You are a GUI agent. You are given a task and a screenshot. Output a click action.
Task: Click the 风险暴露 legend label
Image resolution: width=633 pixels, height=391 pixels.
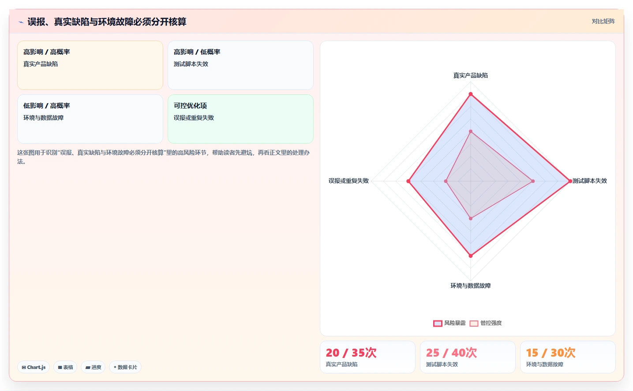(x=455, y=323)
